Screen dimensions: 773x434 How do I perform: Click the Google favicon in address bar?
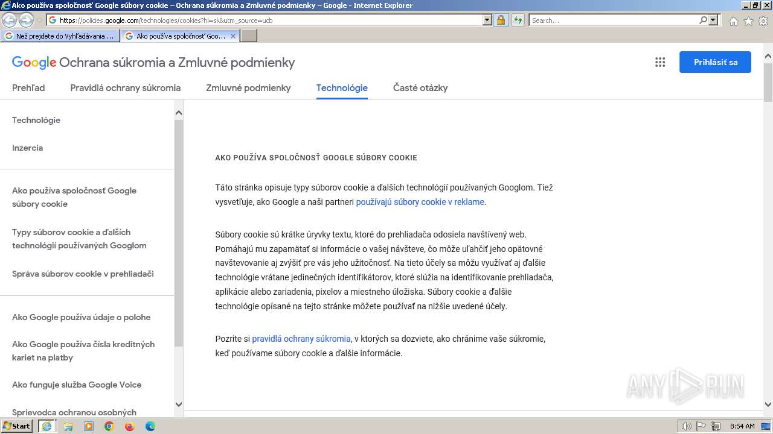[53, 20]
